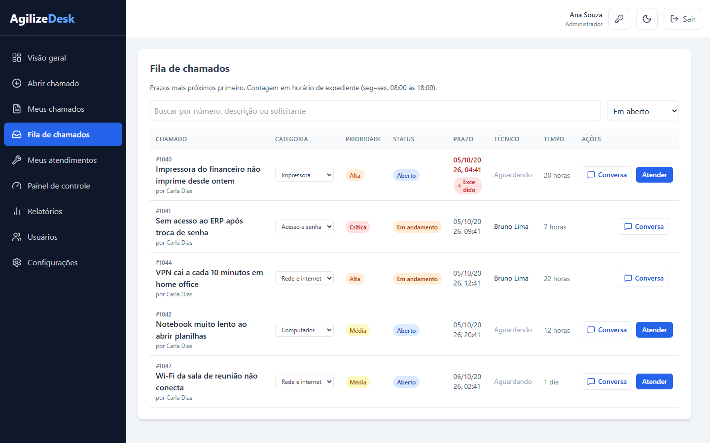The width and height of the screenshot is (710, 443).
Task: Open Conversa for the Impressora ticket
Action: pos(607,175)
